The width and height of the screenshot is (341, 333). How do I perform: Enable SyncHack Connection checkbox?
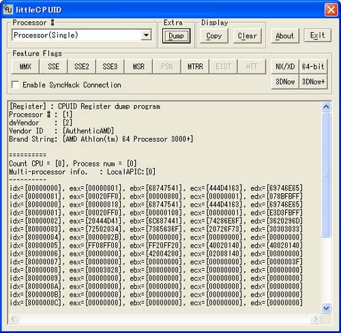(x=16, y=85)
